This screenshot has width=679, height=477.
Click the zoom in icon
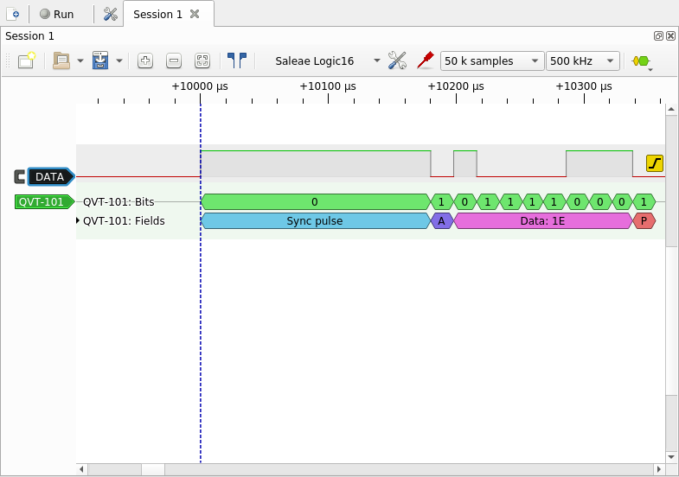click(x=145, y=60)
